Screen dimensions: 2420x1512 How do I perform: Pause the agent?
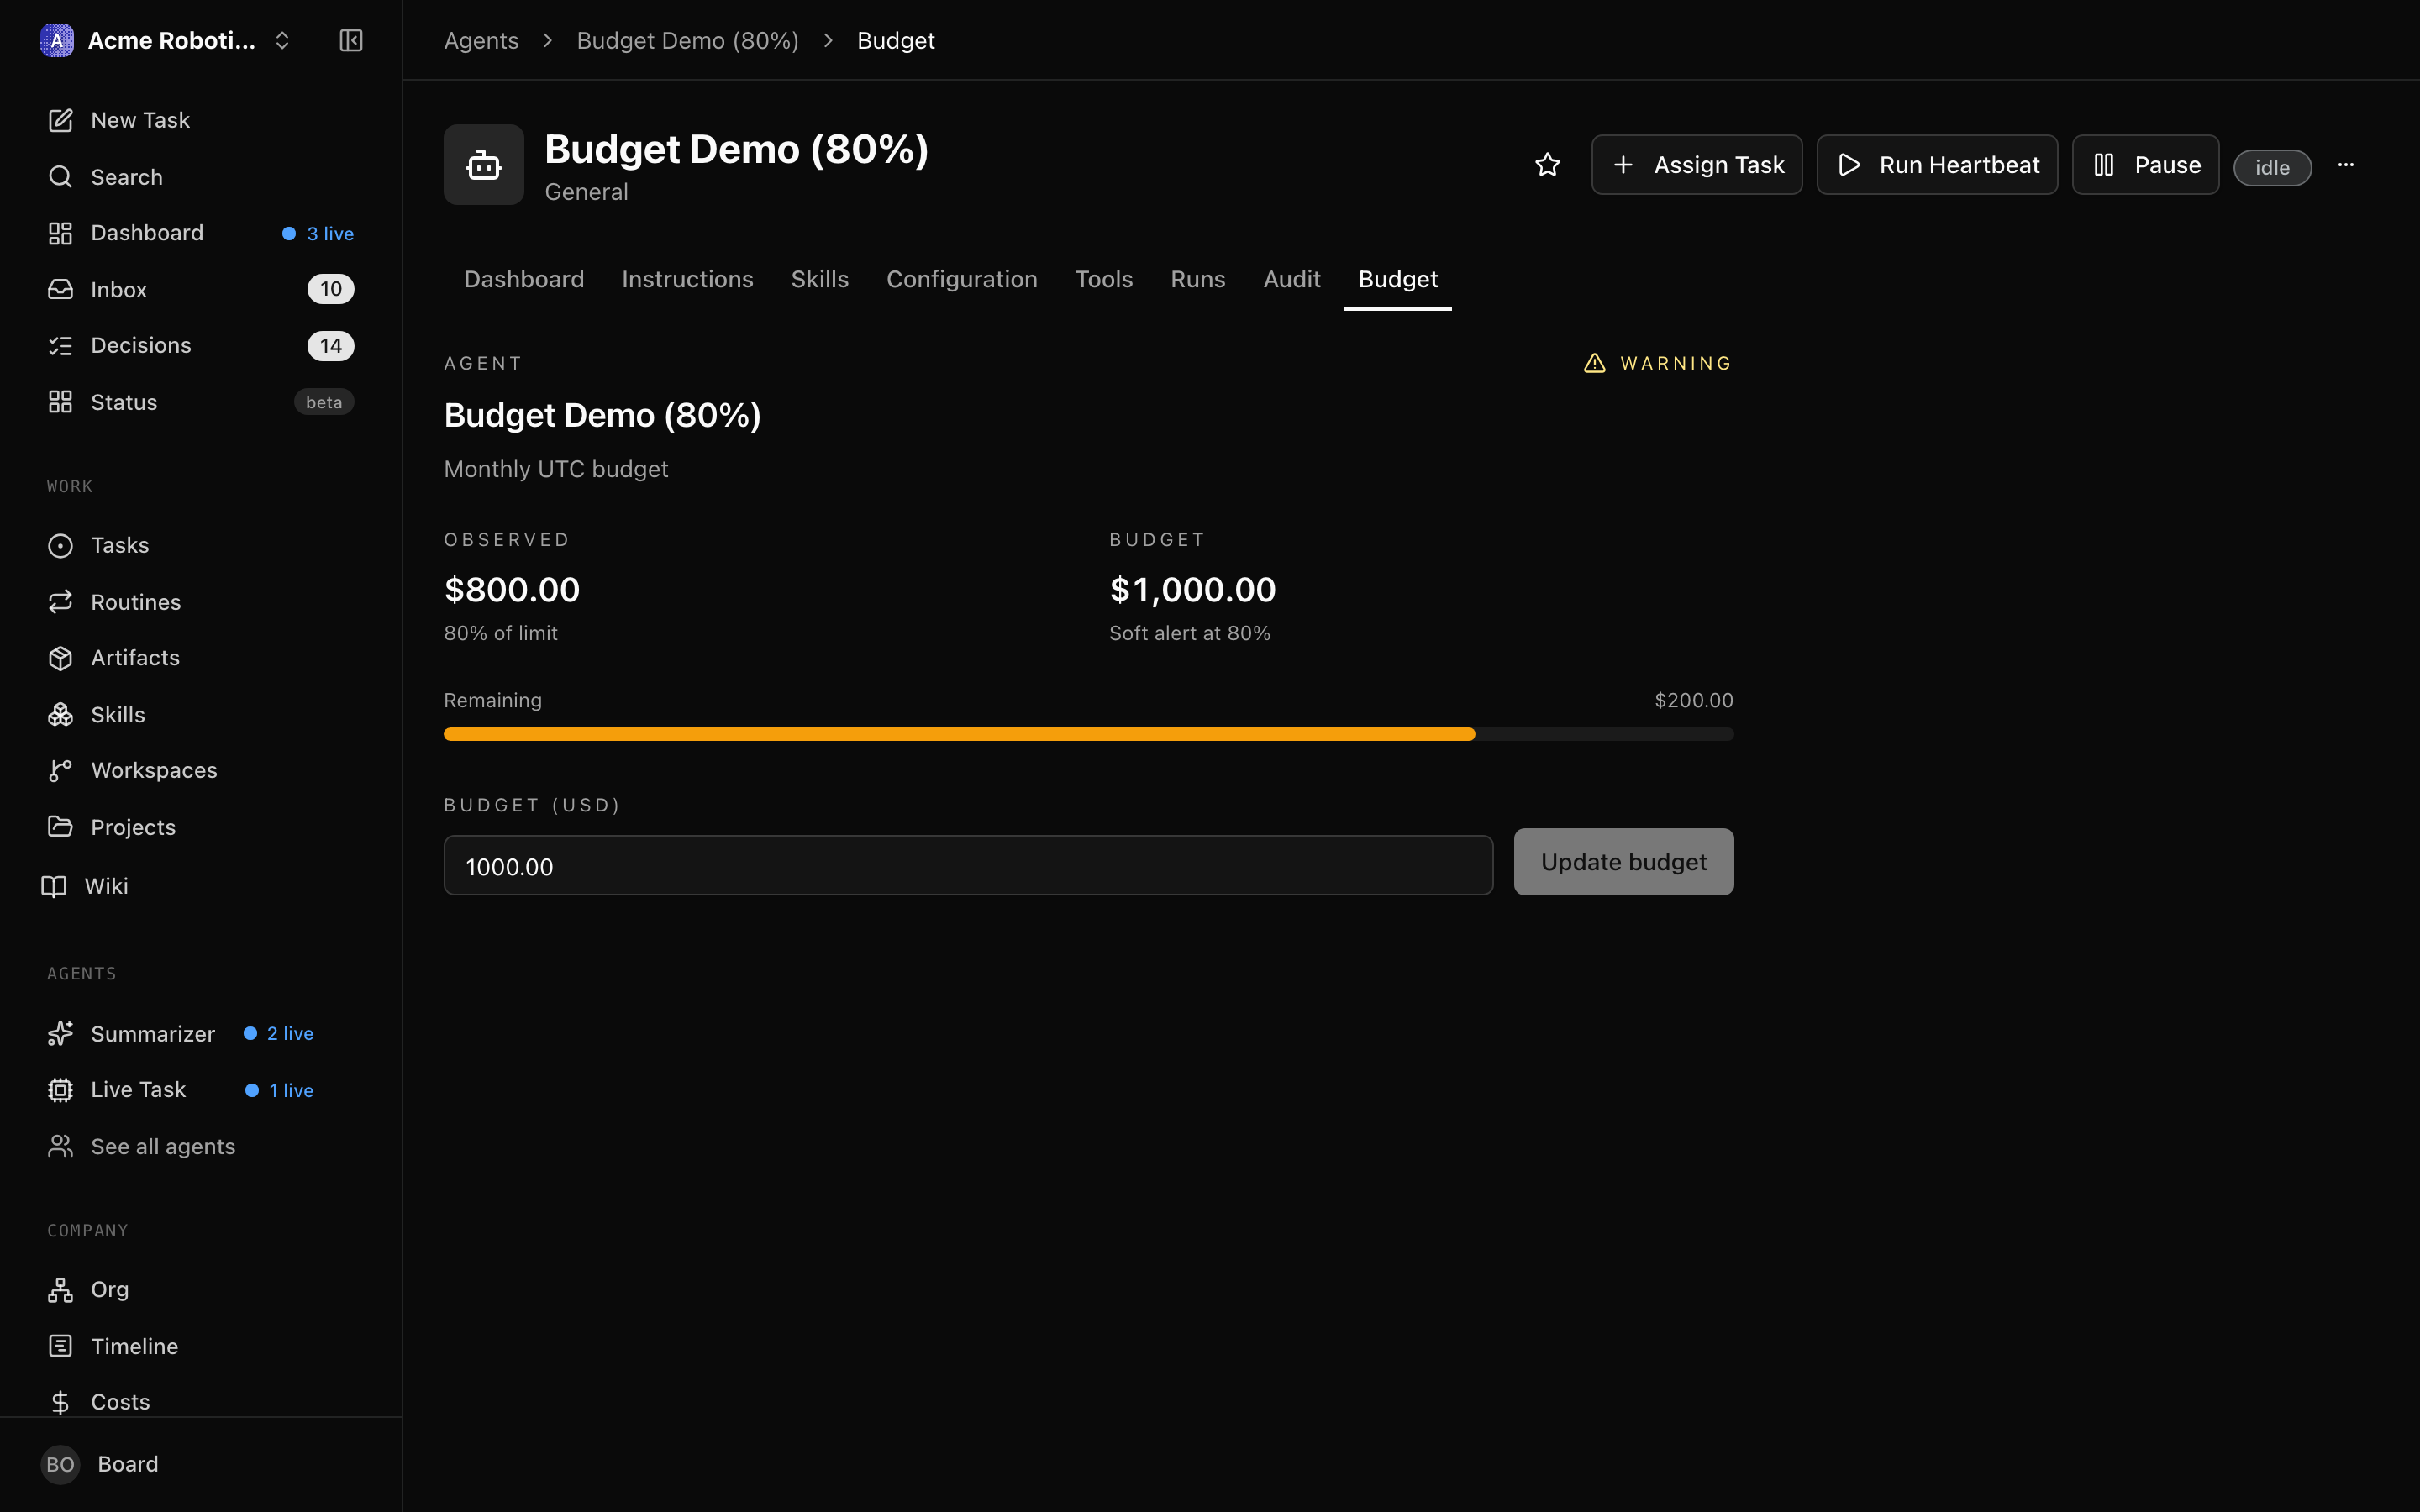[x=2145, y=165]
